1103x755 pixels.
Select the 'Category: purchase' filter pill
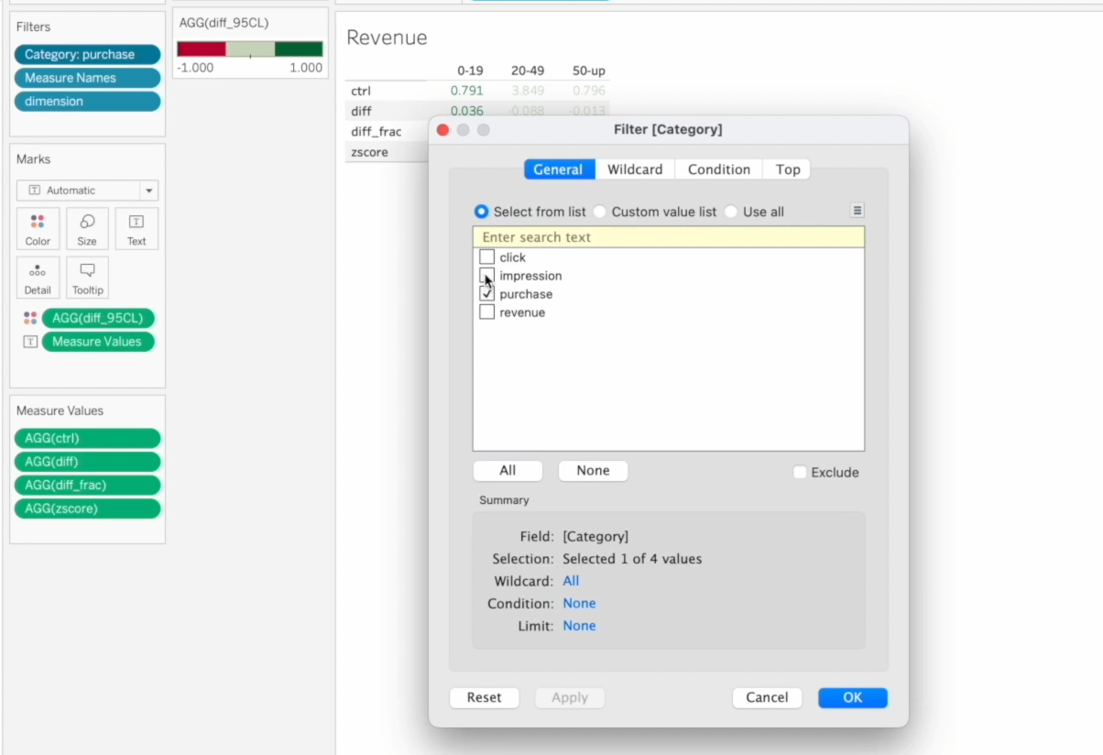pos(87,54)
